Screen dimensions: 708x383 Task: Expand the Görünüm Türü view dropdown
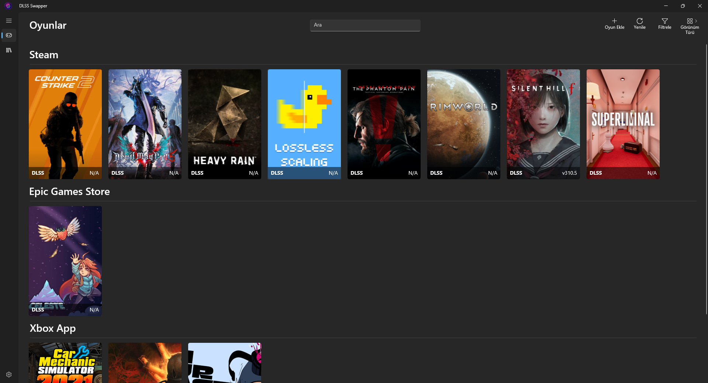(690, 26)
